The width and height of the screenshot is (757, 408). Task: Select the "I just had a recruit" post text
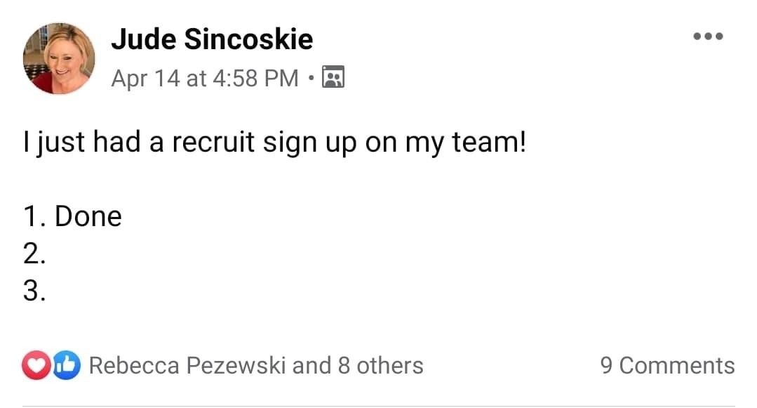275,142
